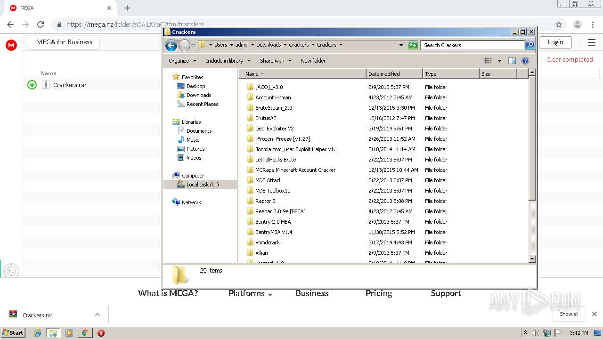The image size is (603, 339).
Task: Open the MEGA logo home icon
Action: pos(11,45)
